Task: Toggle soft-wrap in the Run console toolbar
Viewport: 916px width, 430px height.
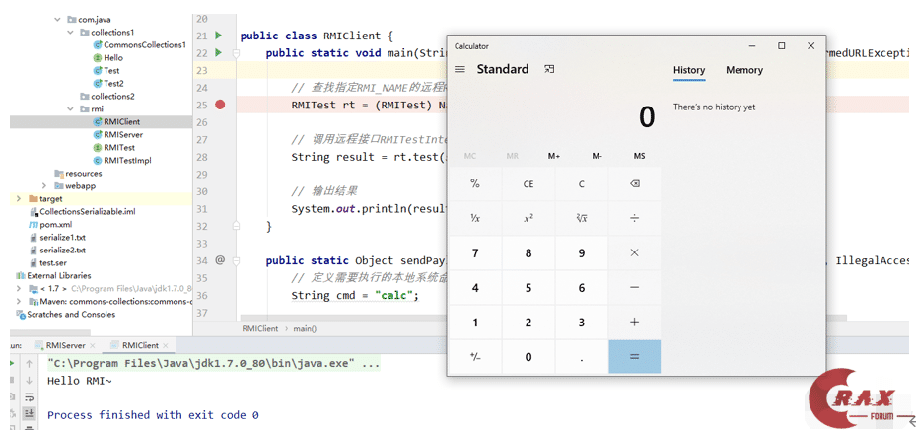Action: pos(29,397)
